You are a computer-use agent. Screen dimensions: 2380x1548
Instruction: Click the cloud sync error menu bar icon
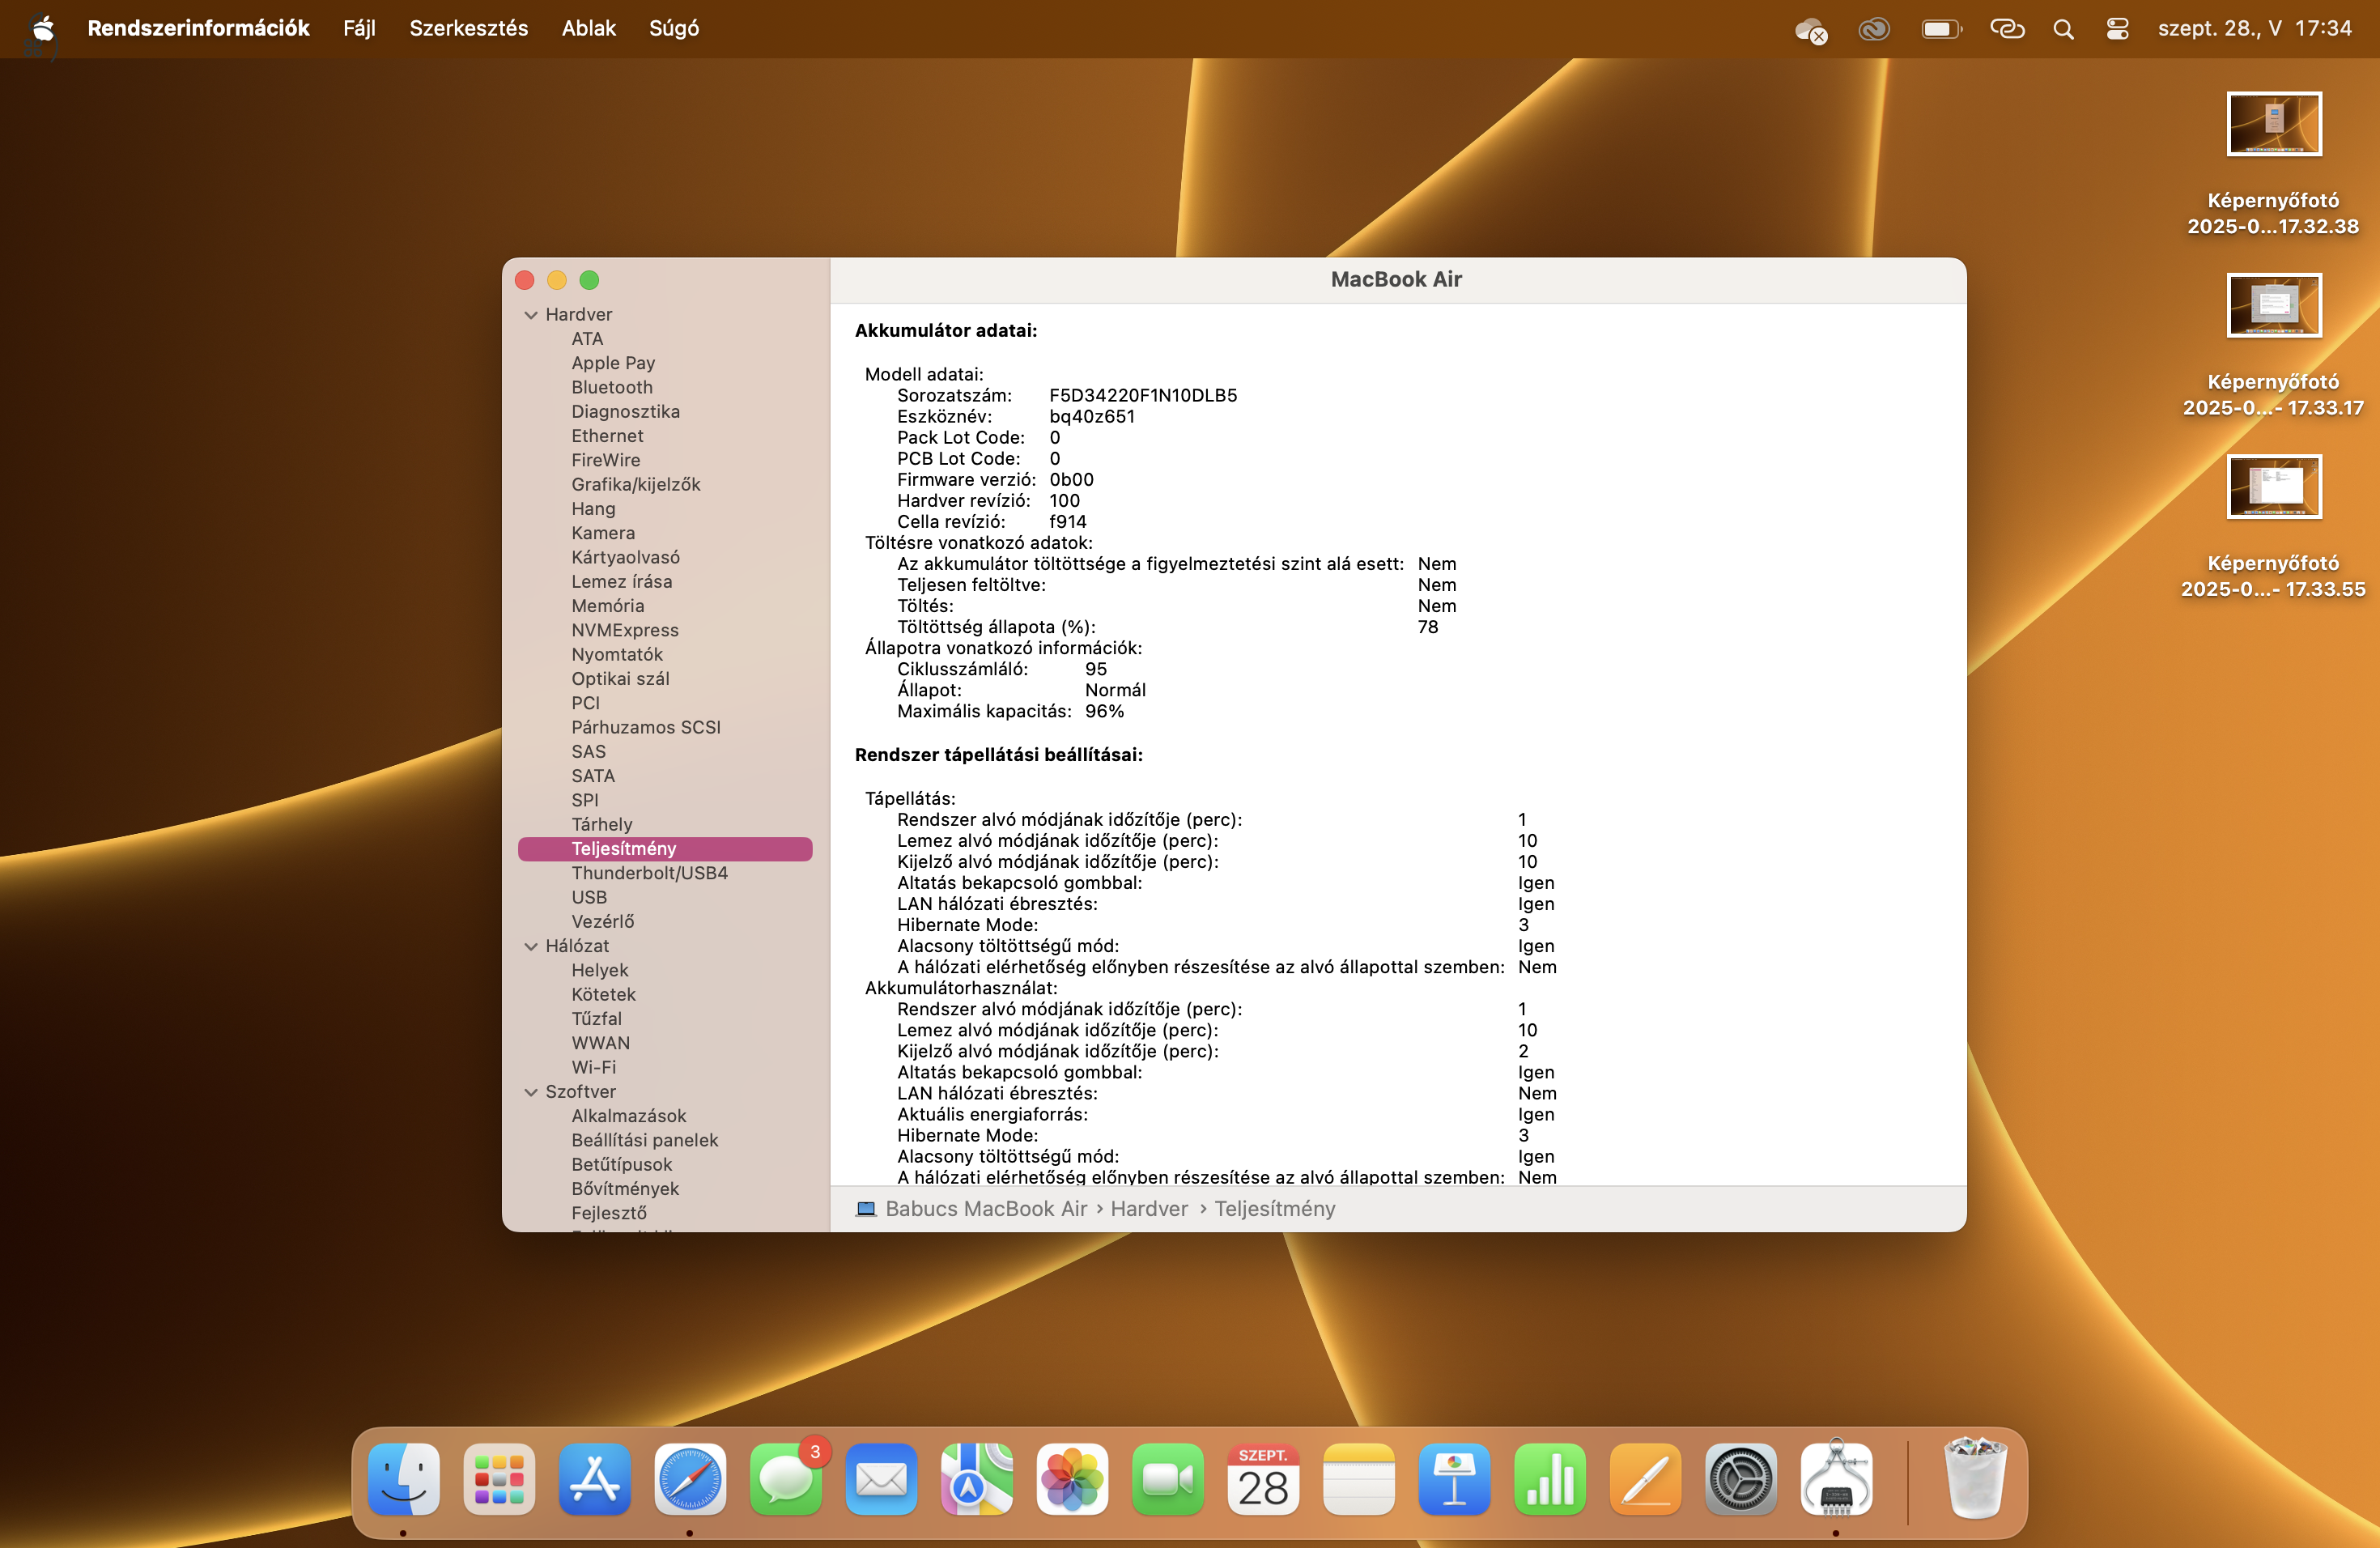[x=1811, y=30]
